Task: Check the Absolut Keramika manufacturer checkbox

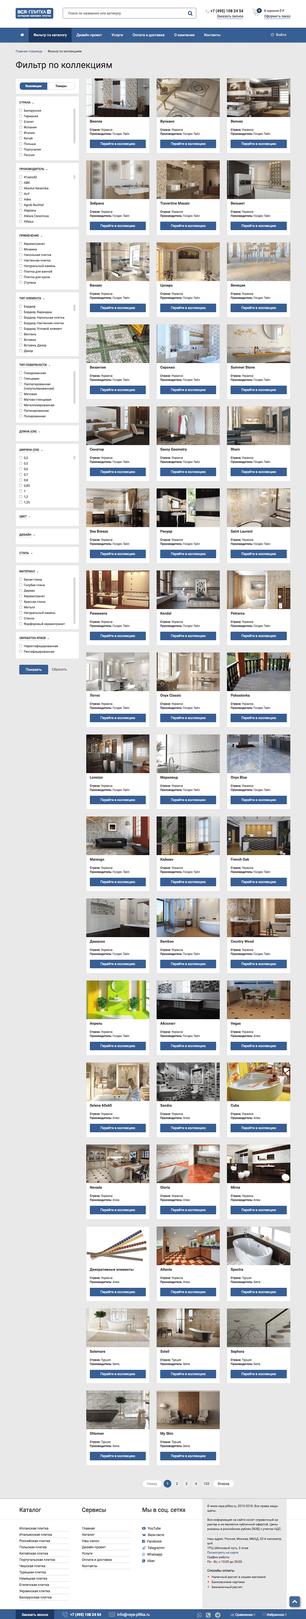Action: [x=21, y=188]
